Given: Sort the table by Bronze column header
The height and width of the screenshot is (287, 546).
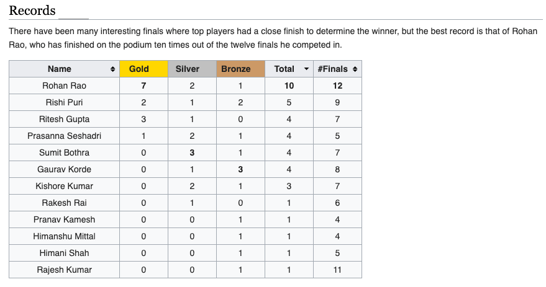Looking at the screenshot, I should coord(240,69).
